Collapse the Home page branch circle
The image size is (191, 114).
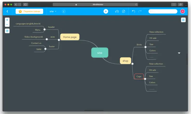click(x=59, y=40)
